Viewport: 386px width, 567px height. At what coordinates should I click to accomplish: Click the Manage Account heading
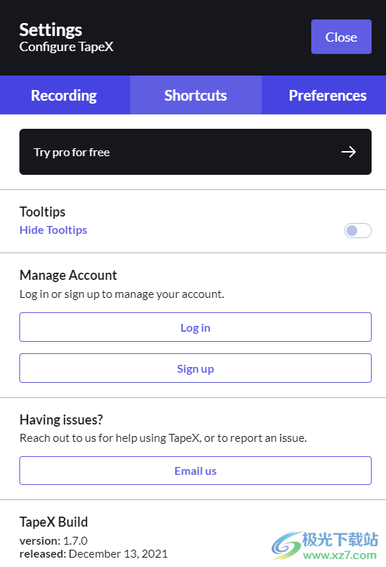coord(68,275)
